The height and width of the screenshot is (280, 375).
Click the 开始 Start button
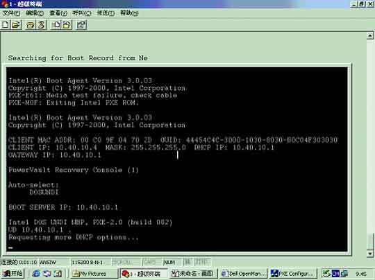[13, 273]
